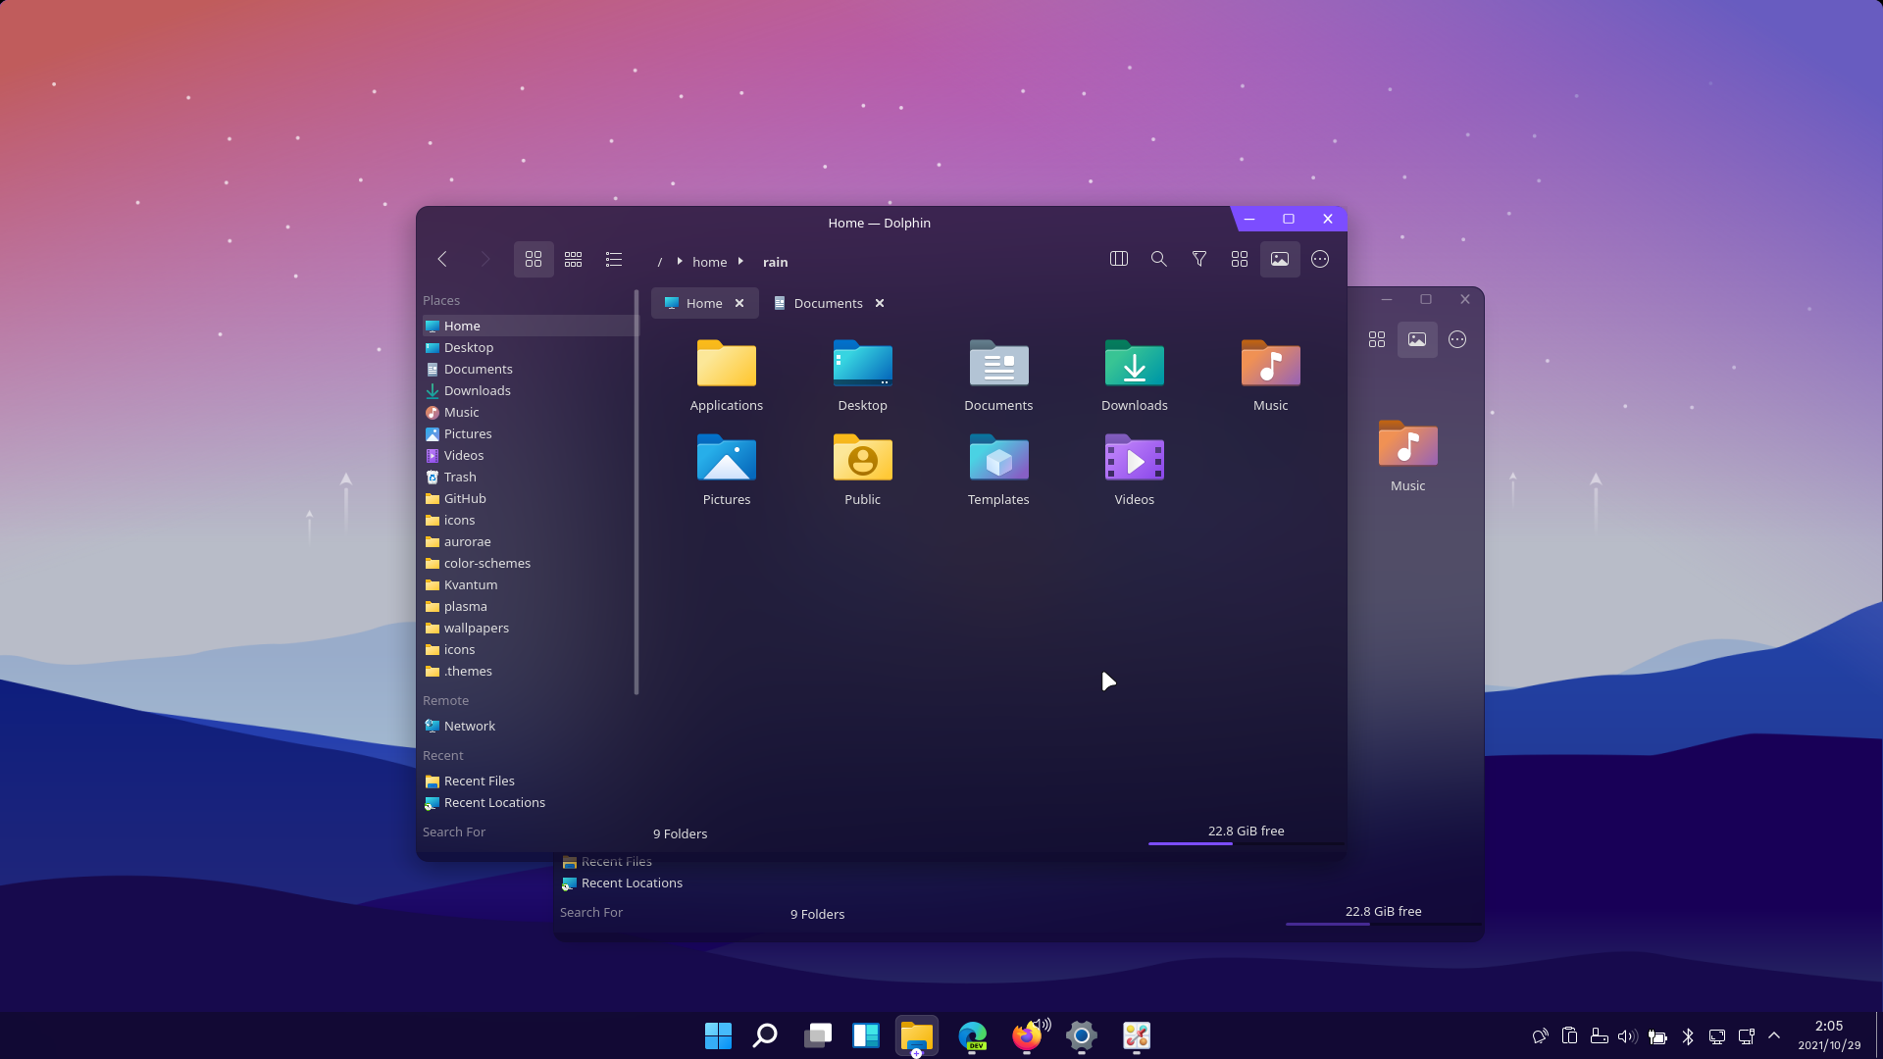Open the Bluetooth tray icon
The image size is (1883, 1059).
click(1688, 1036)
